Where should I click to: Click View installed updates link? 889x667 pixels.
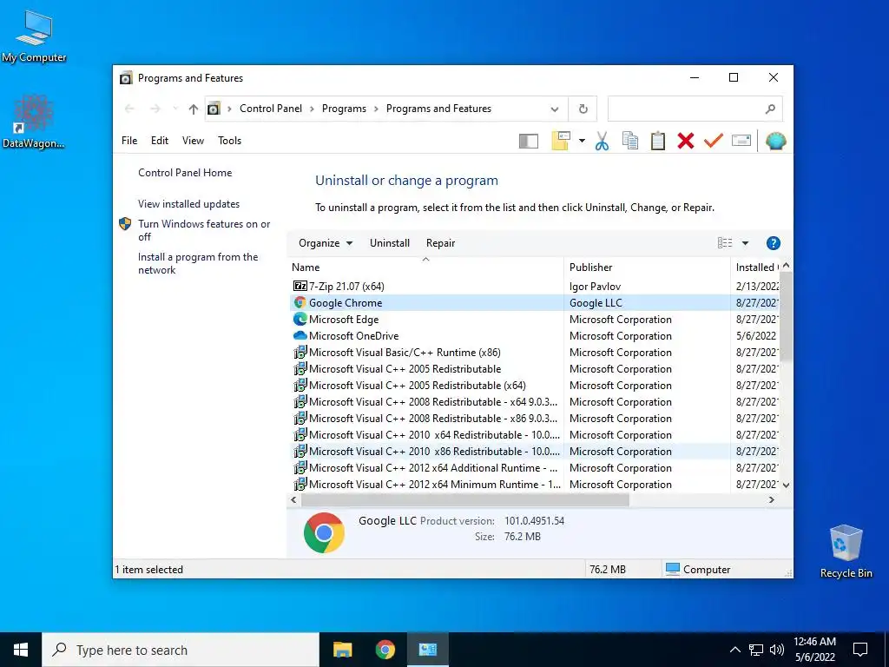coord(188,204)
